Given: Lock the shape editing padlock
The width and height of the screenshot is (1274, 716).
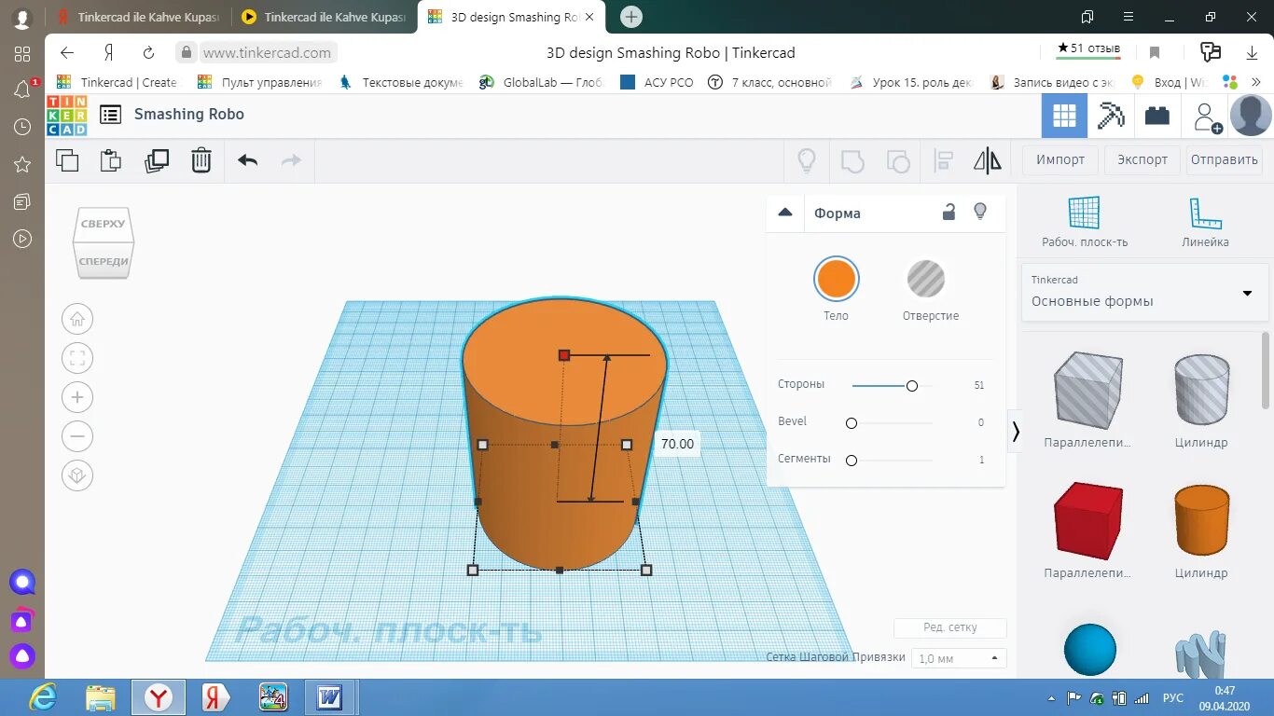Looking at the screenshot, I should (949, 212).
